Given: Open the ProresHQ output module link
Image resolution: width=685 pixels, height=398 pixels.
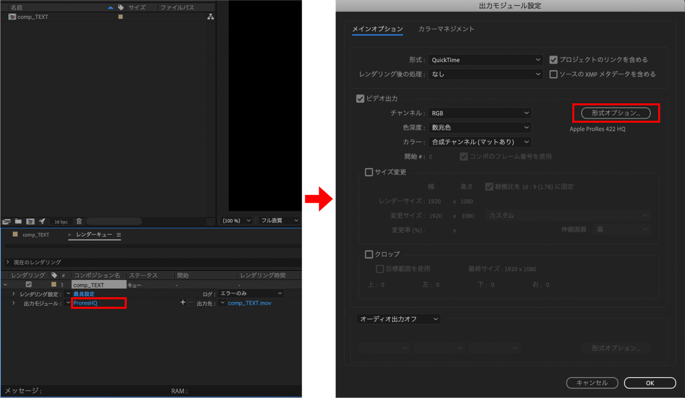Looking at the screenshot, I should (x=85, y=303).
